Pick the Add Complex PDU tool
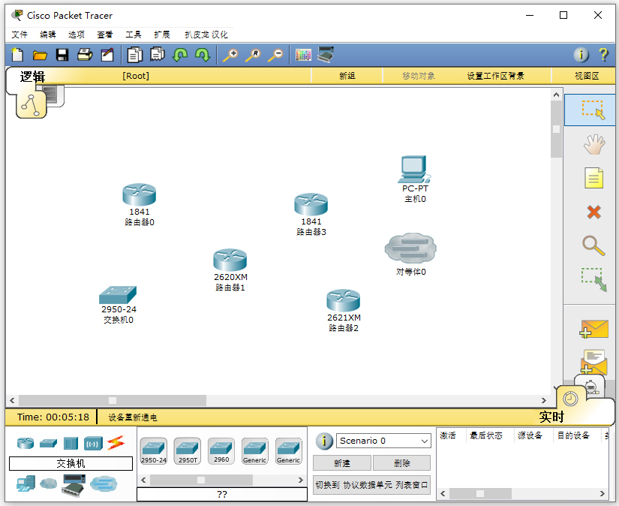The image size is (619, 506). click(593, 361)
